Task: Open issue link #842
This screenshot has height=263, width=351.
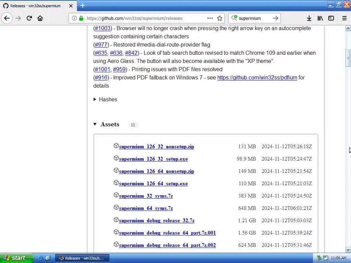Action: (131, 53)
